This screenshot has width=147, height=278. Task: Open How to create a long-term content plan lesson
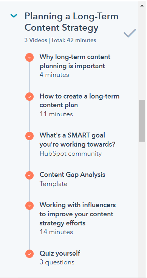pyautogui.click(x=79, y=100)
